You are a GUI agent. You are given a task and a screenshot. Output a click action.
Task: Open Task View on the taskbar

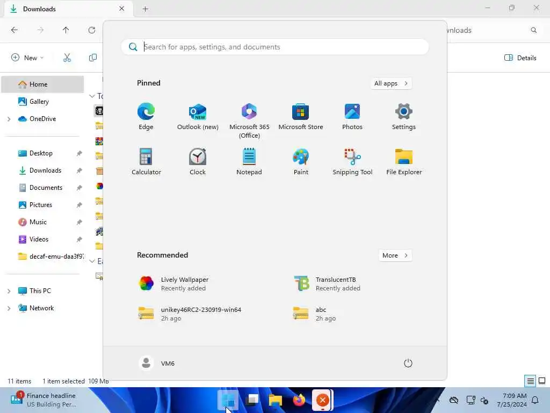tap(252, 400)
